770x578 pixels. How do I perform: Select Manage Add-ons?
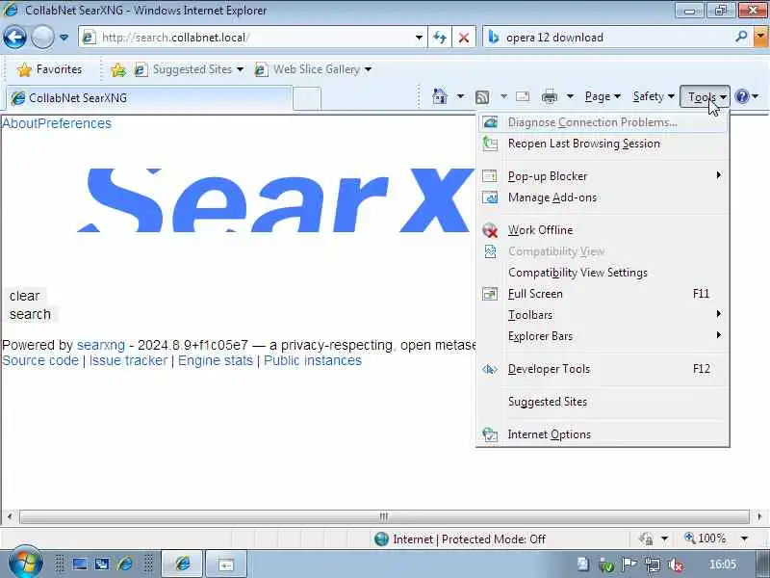click(x=603, y=197)
